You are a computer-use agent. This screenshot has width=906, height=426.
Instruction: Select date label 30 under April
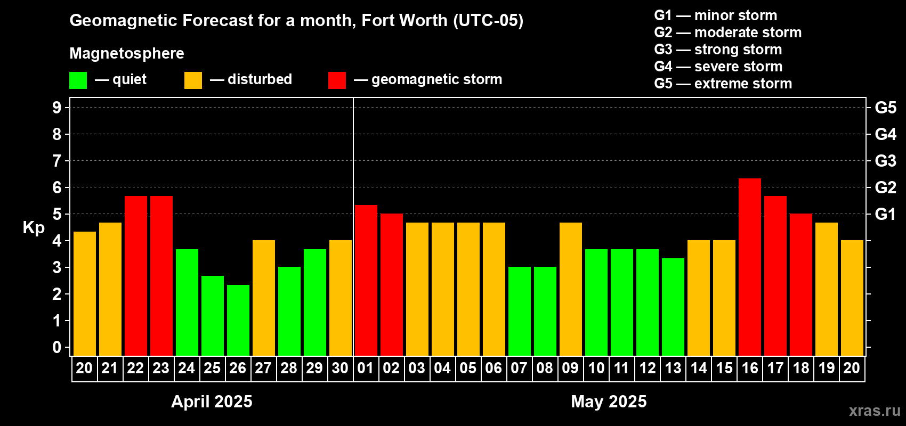[340, 368]
